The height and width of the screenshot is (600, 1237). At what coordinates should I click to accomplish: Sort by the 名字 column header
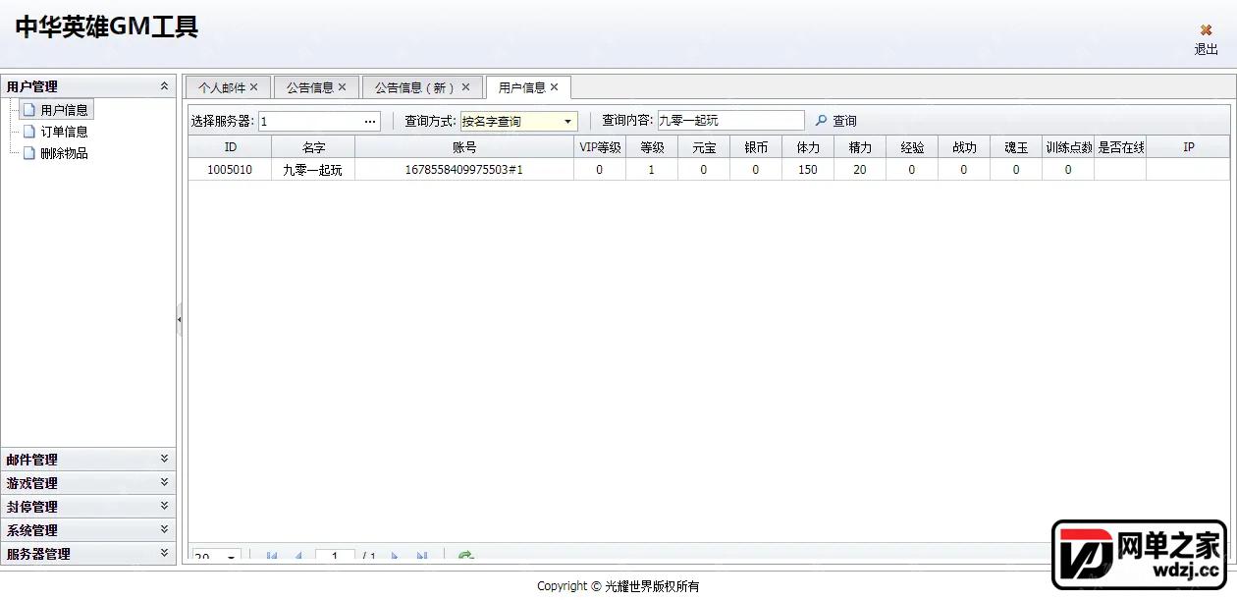313,147
